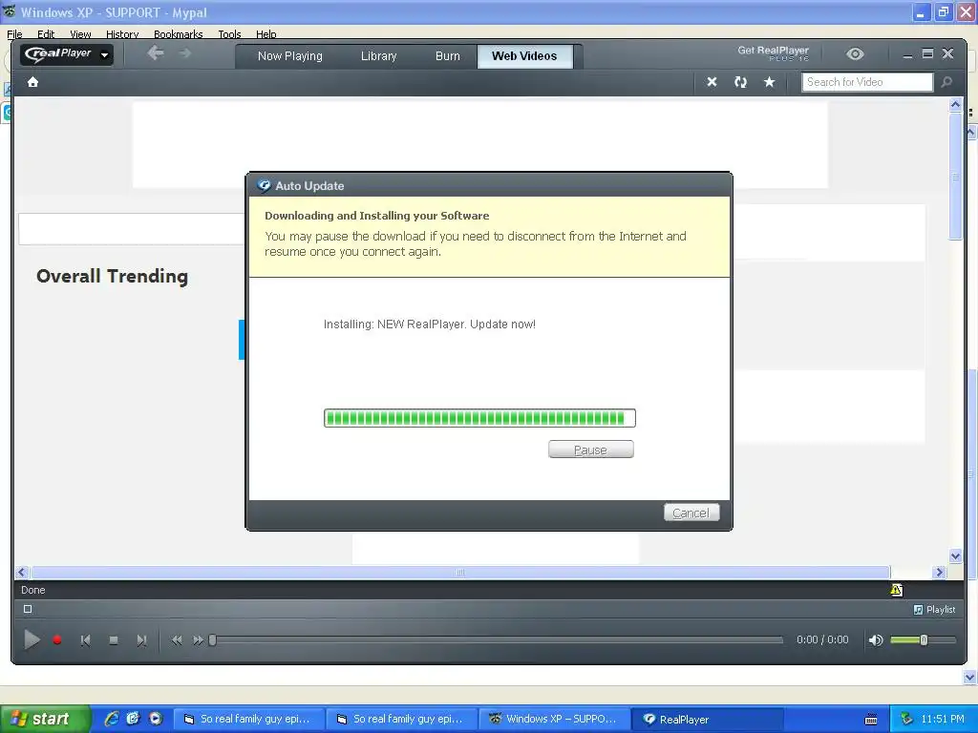The image size is (978, 733).
Task: Toggle the small square icon above Play
Action: tap(28, 609)
